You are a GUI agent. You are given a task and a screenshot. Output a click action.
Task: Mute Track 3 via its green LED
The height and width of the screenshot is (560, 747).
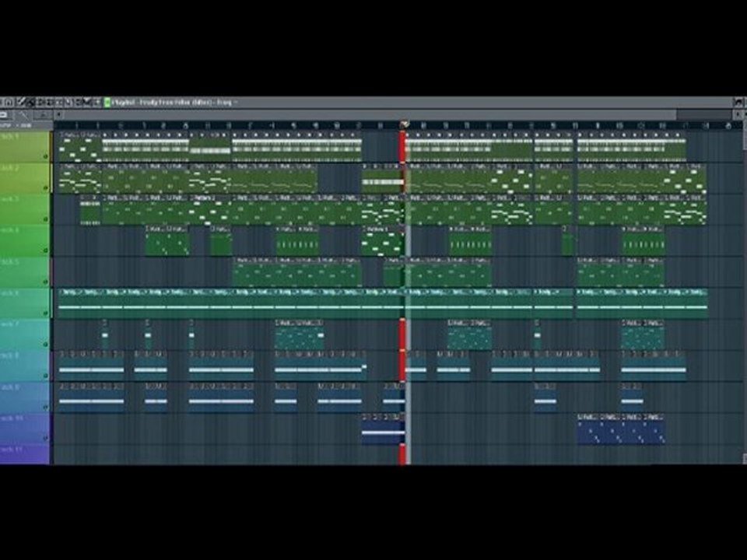pos(46,219)
